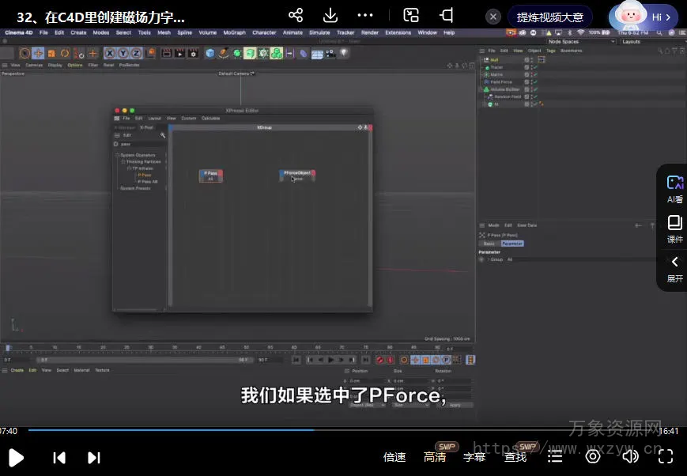Expand the side panel using the 展开 chevron
687x476 pixels.
click(x=674, y=262)
